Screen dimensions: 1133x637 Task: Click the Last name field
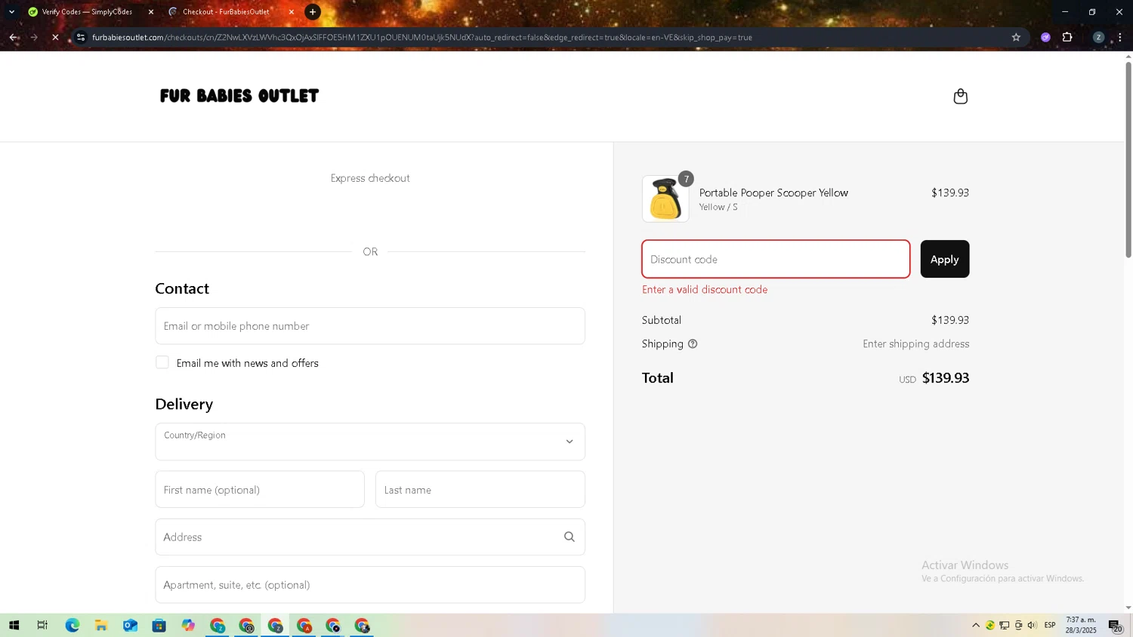pos(480,490)
